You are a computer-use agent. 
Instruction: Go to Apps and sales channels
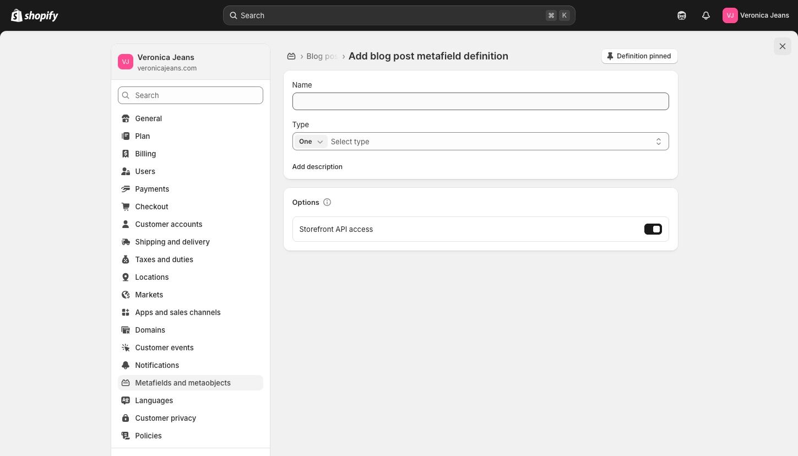coord(178,312)
